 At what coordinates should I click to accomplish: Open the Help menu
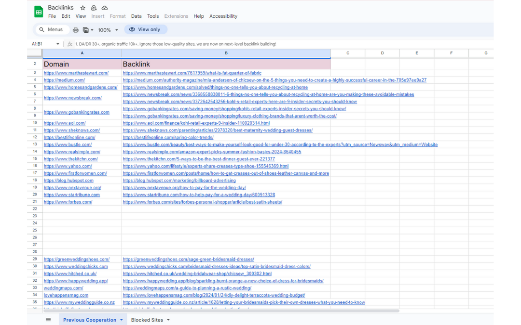click(199, 16)
